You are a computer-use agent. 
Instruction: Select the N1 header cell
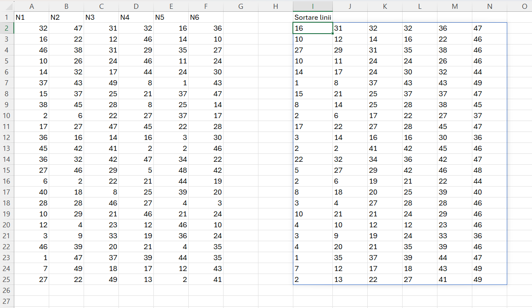pos(32,17)
